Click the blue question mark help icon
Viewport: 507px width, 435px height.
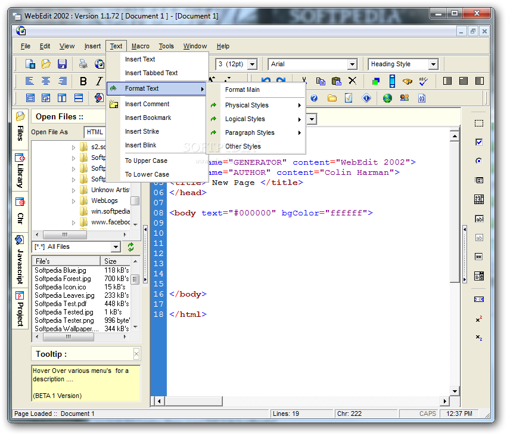click(x=314, y=98)
